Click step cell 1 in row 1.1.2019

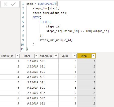87,61
